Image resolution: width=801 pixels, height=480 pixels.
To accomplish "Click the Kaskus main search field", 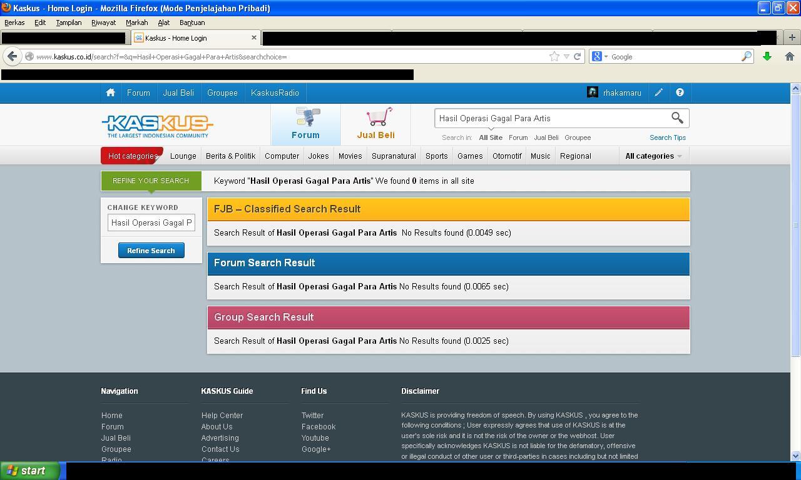I will click(551, 118).
